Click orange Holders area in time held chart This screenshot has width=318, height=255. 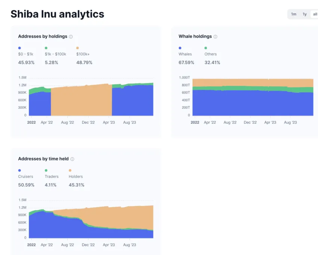tap(122, 217)
